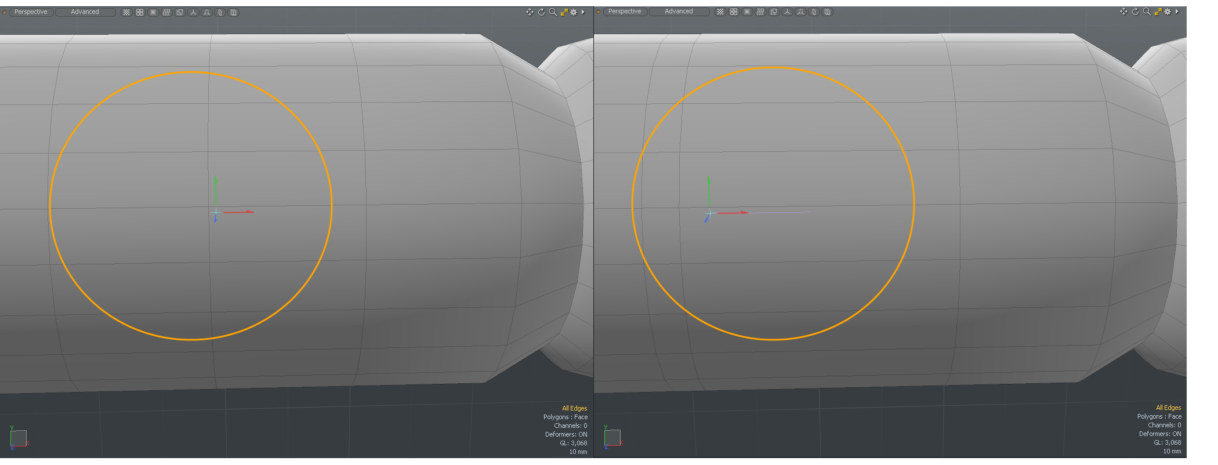Click the four-circles icon in right viewport toolbar

734,12
